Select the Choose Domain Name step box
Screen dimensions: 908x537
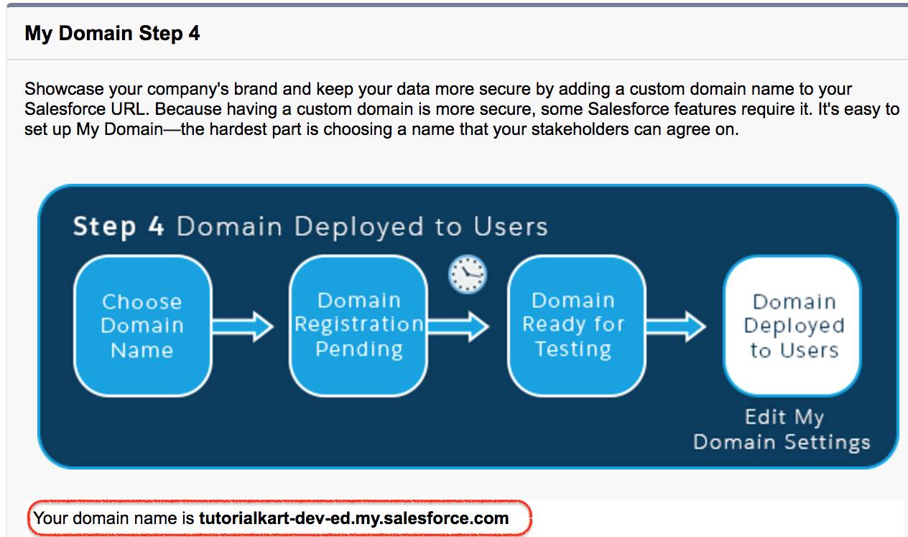coord(142,326)
